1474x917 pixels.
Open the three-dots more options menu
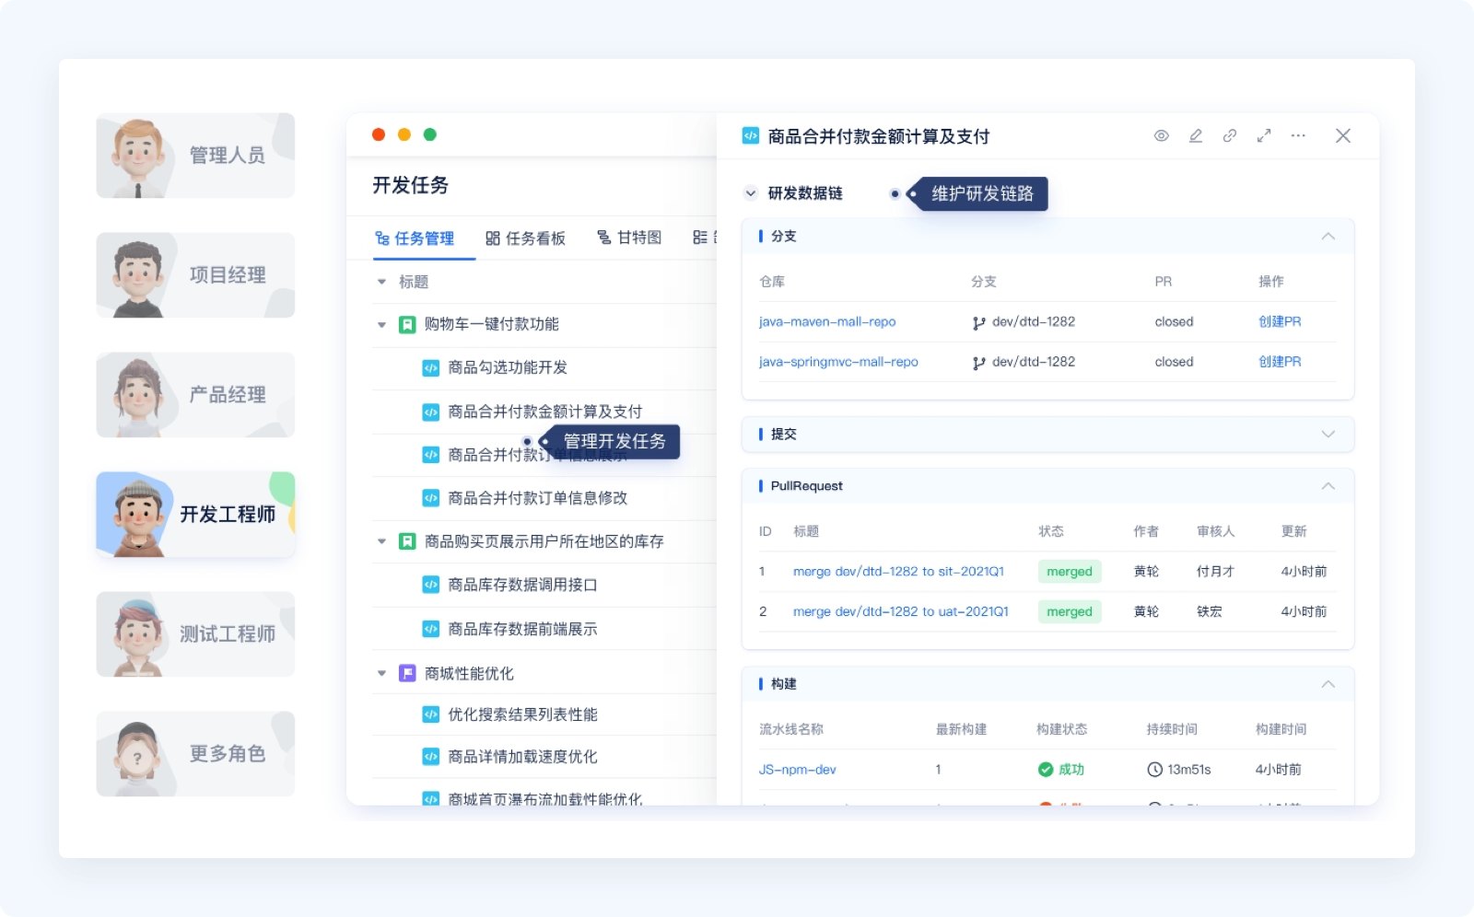pyautogui.click(x=1298, y=136)
